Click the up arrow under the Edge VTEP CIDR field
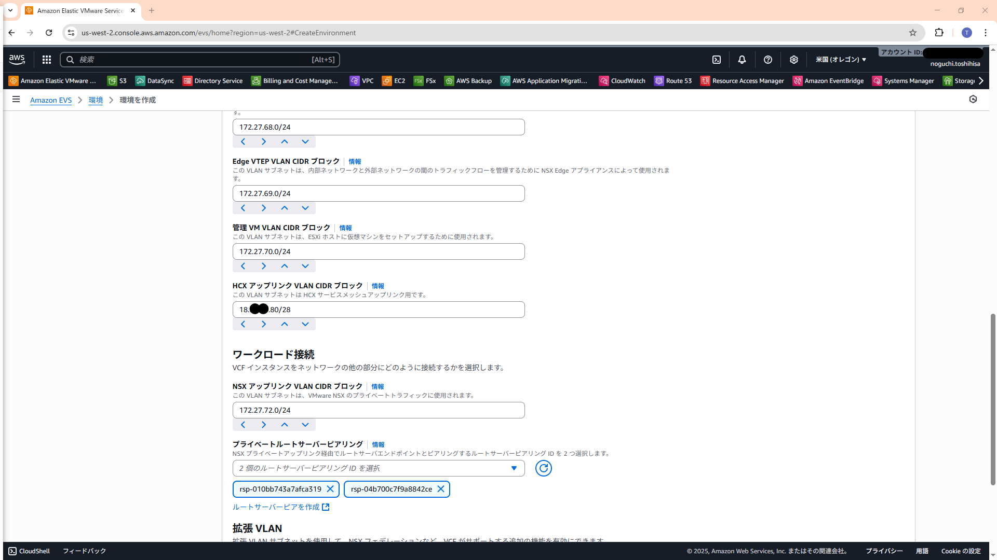Image resolution: width=997 pixels, height=560 pixels. (x=285, y=208)
